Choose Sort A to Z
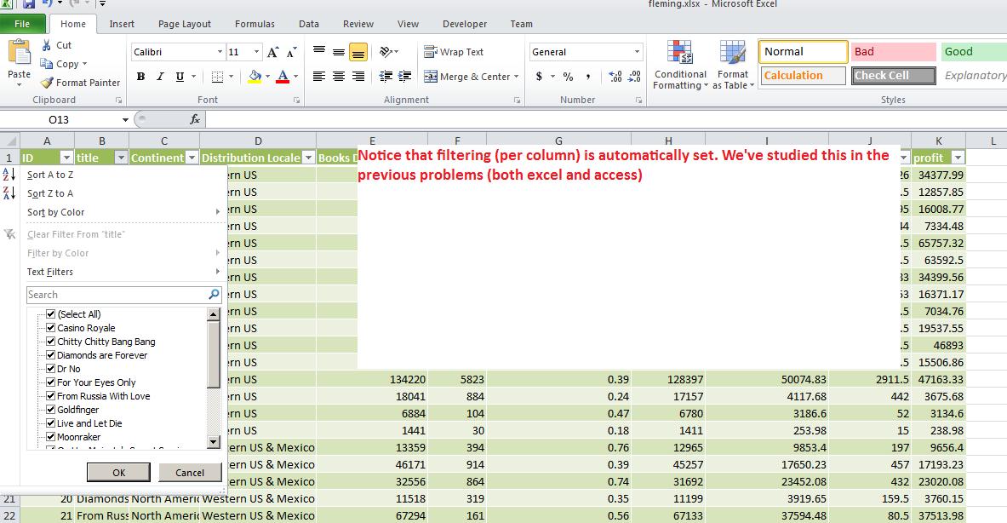The width and height of the screenshot is (1007, 523). click(50, 175)
